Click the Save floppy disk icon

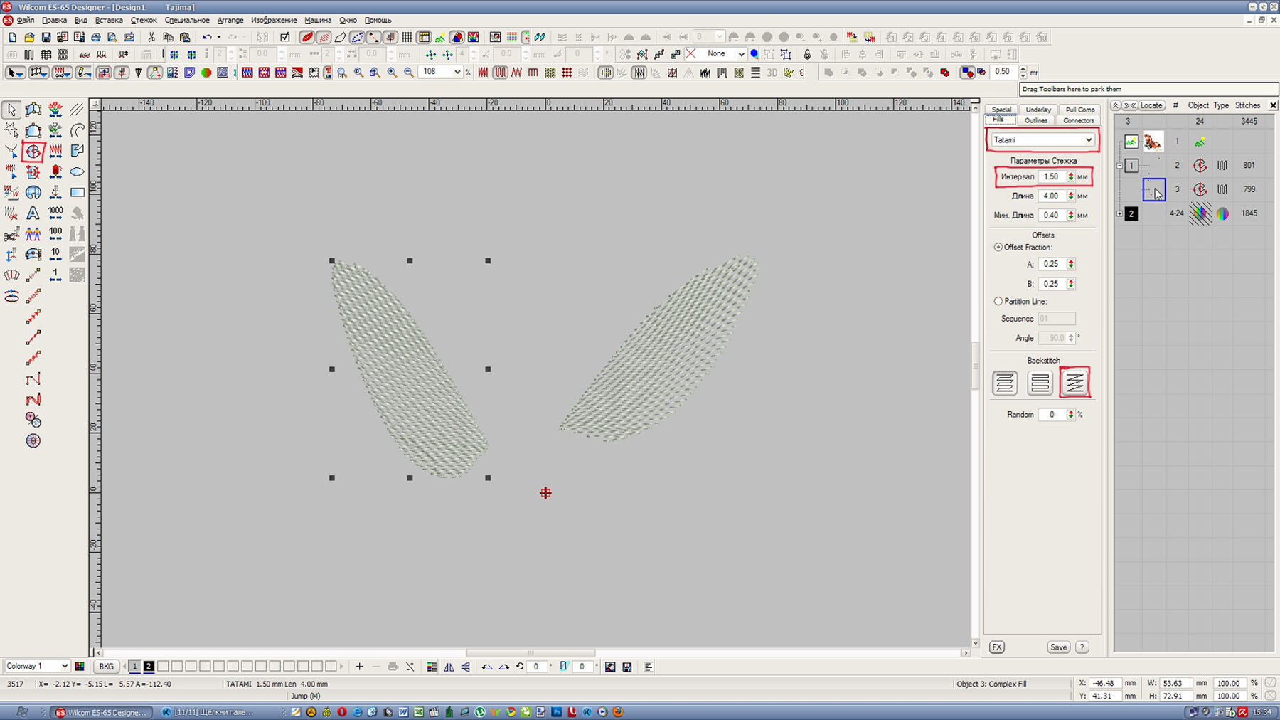point(46,37)
